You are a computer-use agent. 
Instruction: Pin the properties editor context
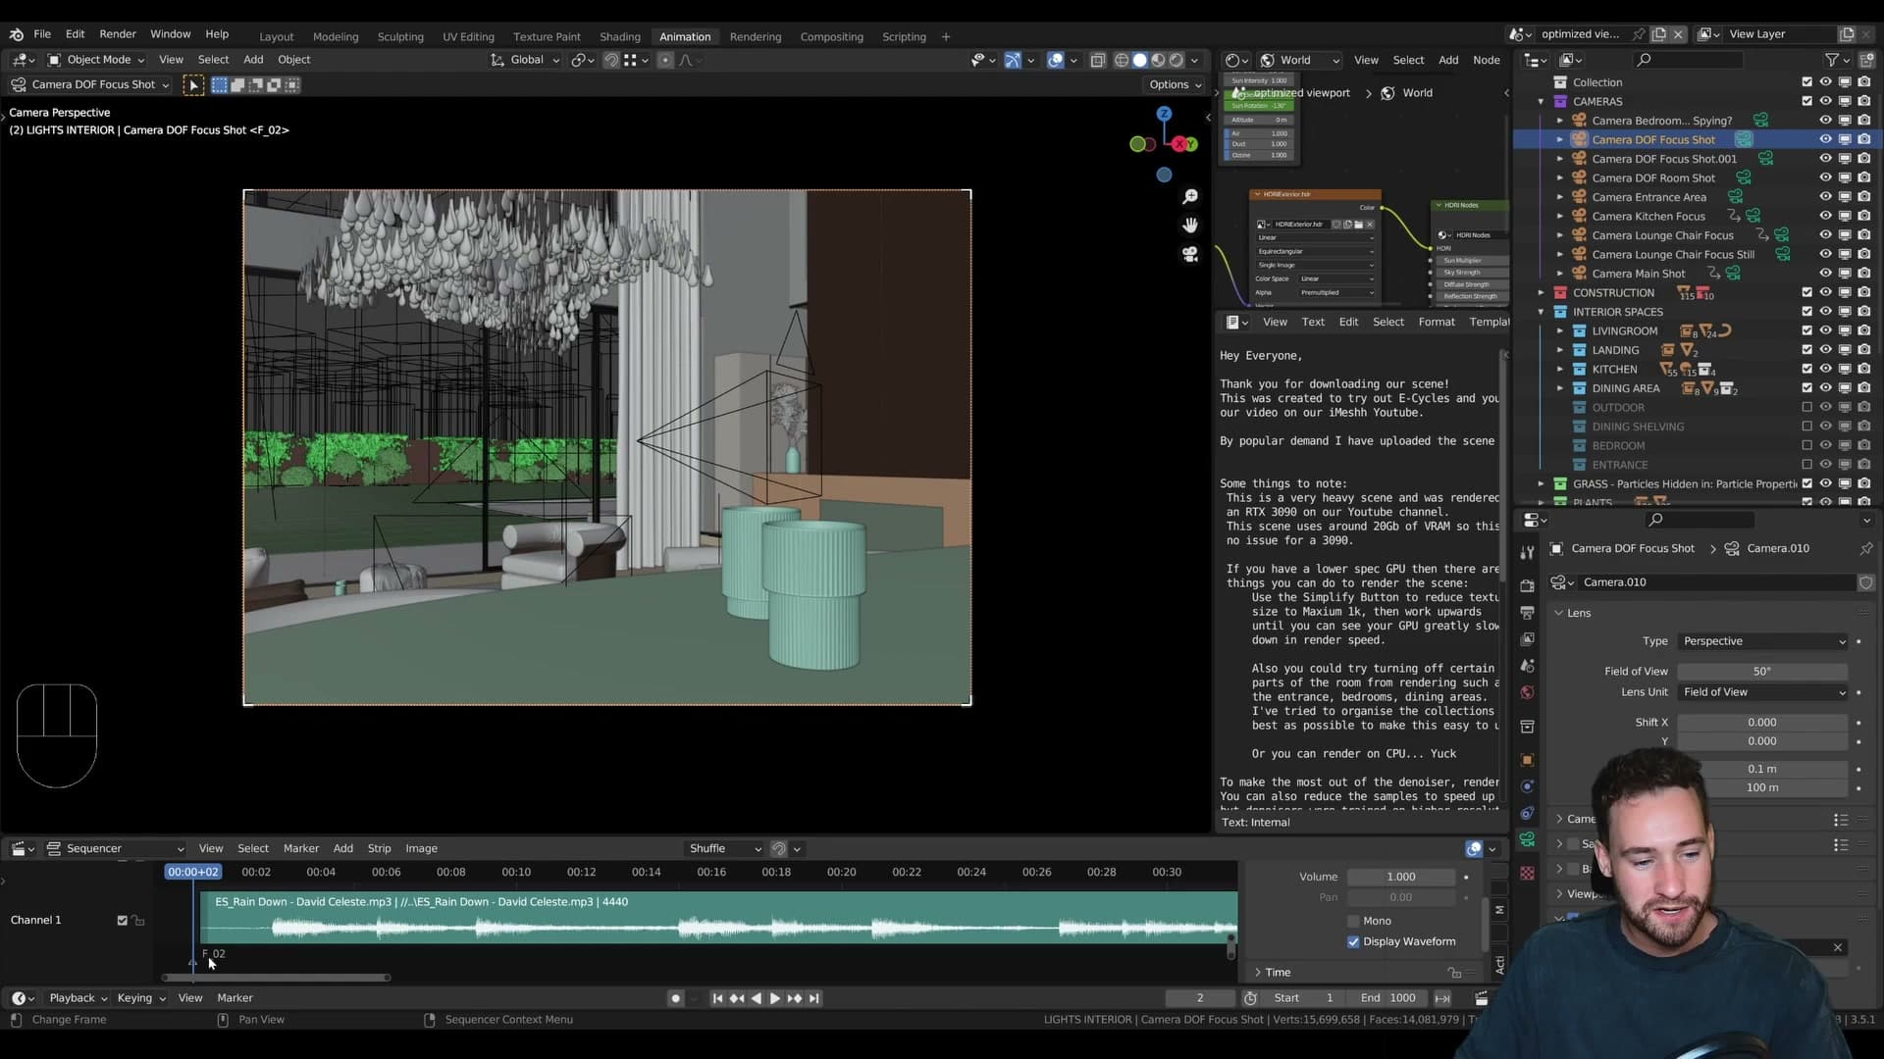(x=1865, y=548)
